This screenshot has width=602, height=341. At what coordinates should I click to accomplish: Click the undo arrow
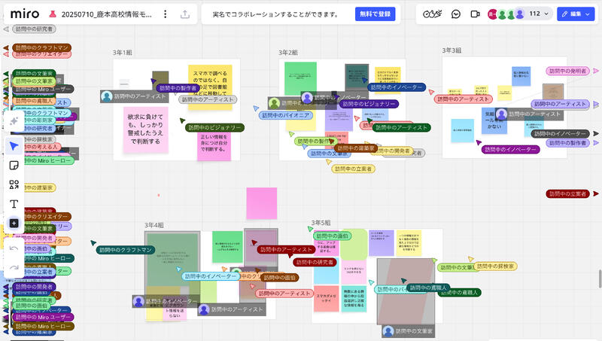(14, 248)
